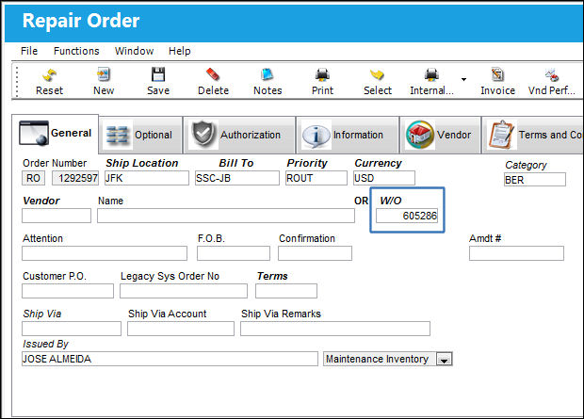The height and width of the screenshot is (419, 584).
Task: Click the vendor Name field
Action: [226, 216]
